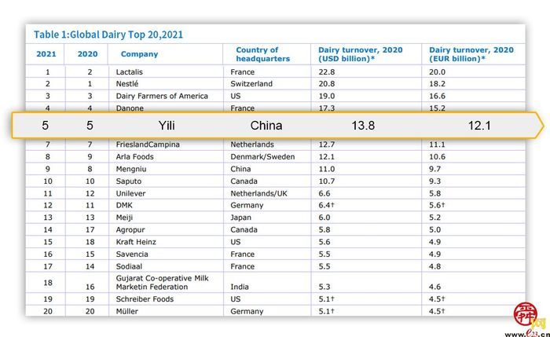
Task: Click the company name "Nestlé"
Action: pyautogui.click(x=127, y=84)
